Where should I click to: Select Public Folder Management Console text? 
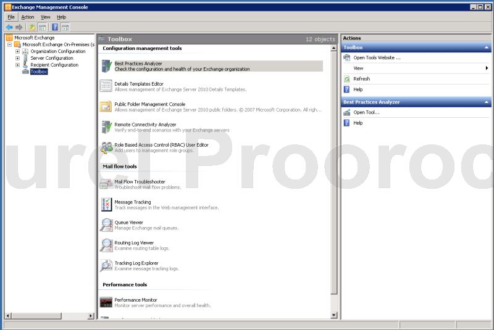click(150, 104)
